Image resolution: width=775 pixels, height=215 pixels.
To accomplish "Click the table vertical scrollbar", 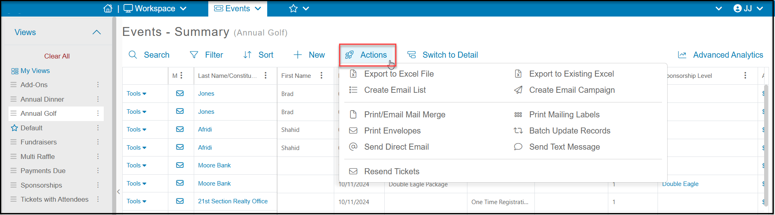I will (x=766, y=145).
